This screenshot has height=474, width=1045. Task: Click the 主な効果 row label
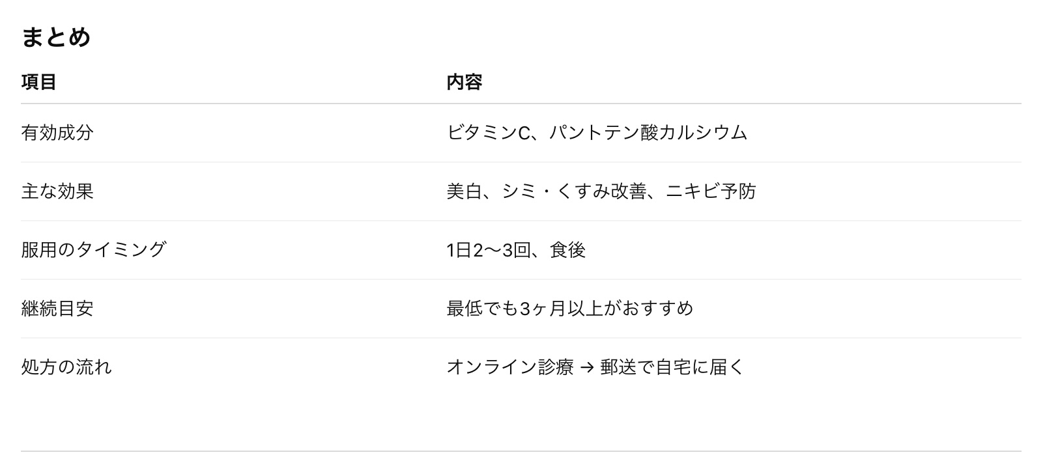[x=57, y=191]
